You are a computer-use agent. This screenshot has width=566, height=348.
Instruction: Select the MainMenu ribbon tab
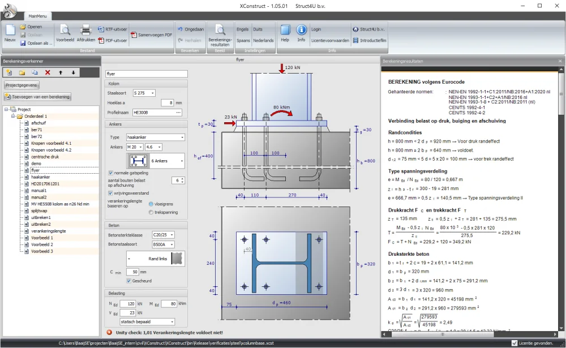(37, 16)
